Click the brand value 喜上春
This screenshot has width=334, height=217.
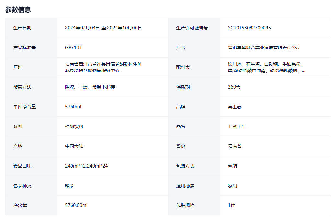(x=235, y=107)
